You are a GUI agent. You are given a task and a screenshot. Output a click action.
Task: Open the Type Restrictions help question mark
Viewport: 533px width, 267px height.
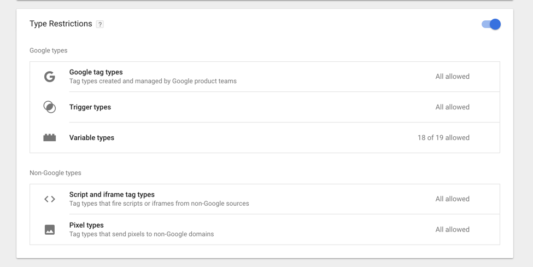pos(99,24)
